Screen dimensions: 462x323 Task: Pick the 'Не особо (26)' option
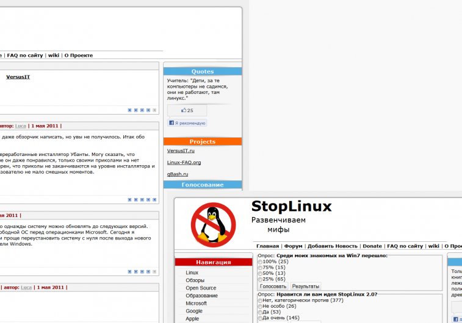(261, 307)
